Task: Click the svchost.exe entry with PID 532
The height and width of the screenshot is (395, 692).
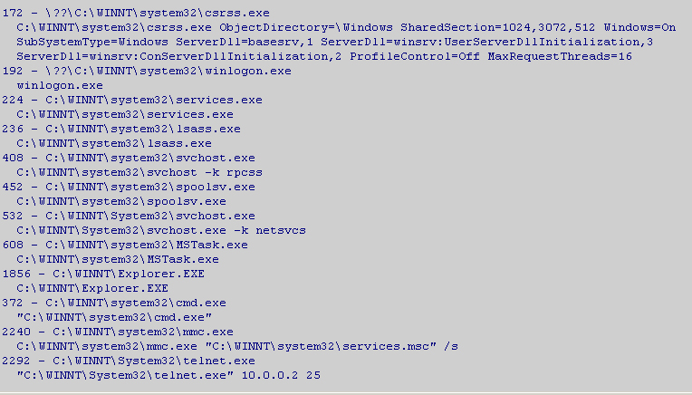Action: point(129,217)
